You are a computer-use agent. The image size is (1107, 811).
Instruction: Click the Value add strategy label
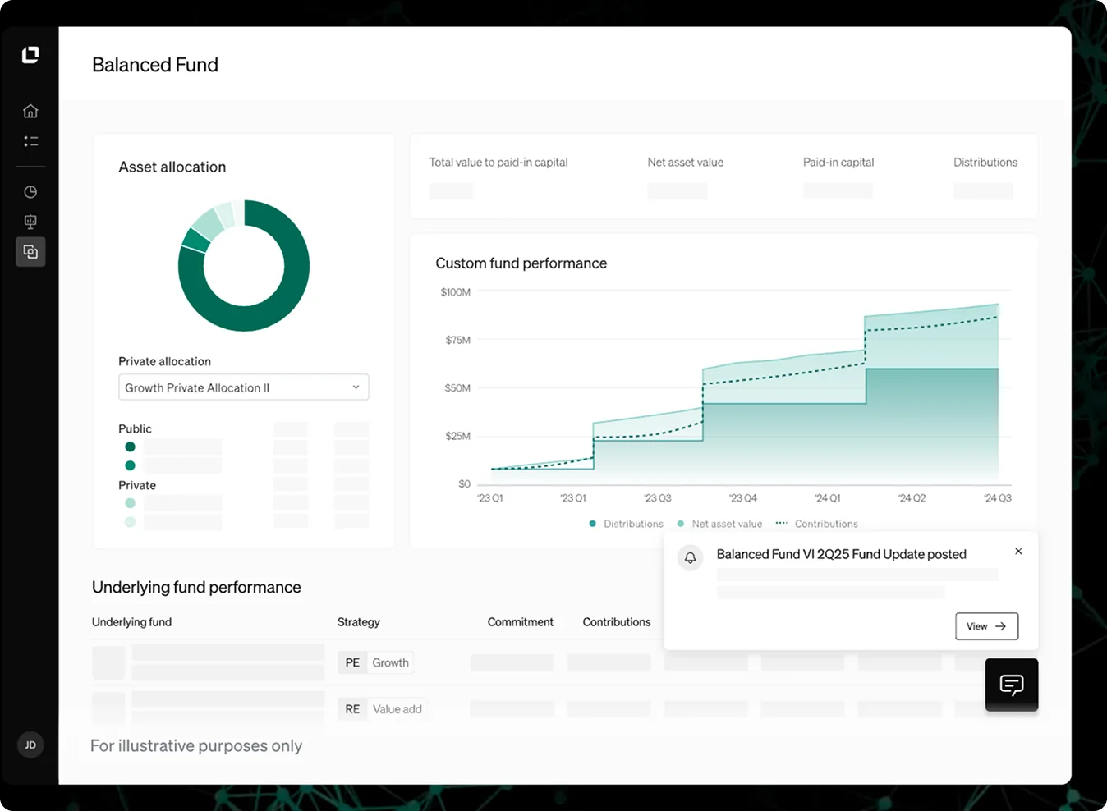pyautogui.click(x=397, y=709)
